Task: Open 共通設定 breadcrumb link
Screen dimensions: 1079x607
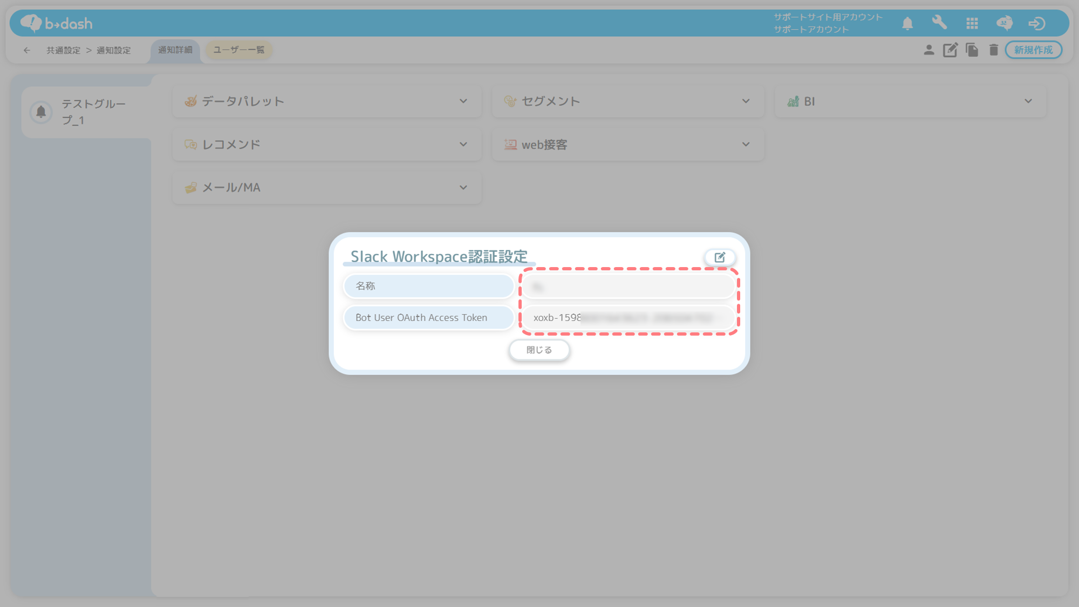Action: pyautogui.click(x=63, y=50)
